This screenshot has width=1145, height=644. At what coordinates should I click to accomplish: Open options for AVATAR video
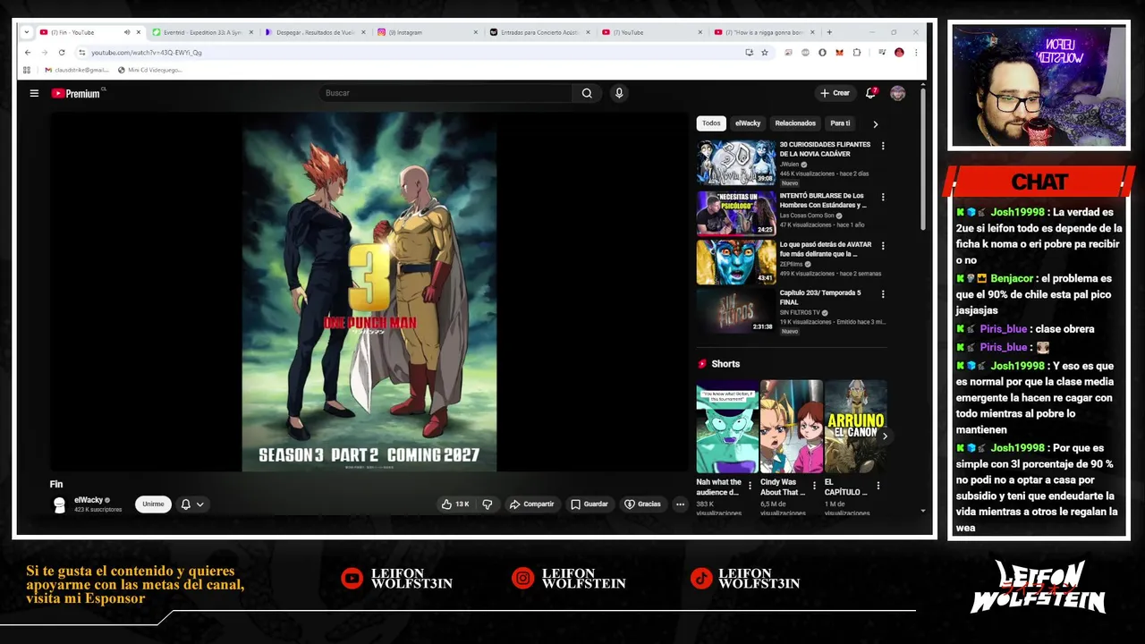[883, 245]
